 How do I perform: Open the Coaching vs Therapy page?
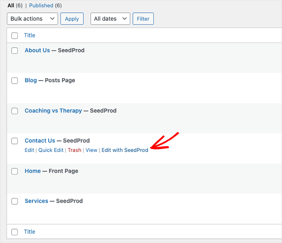coord(53,110)
